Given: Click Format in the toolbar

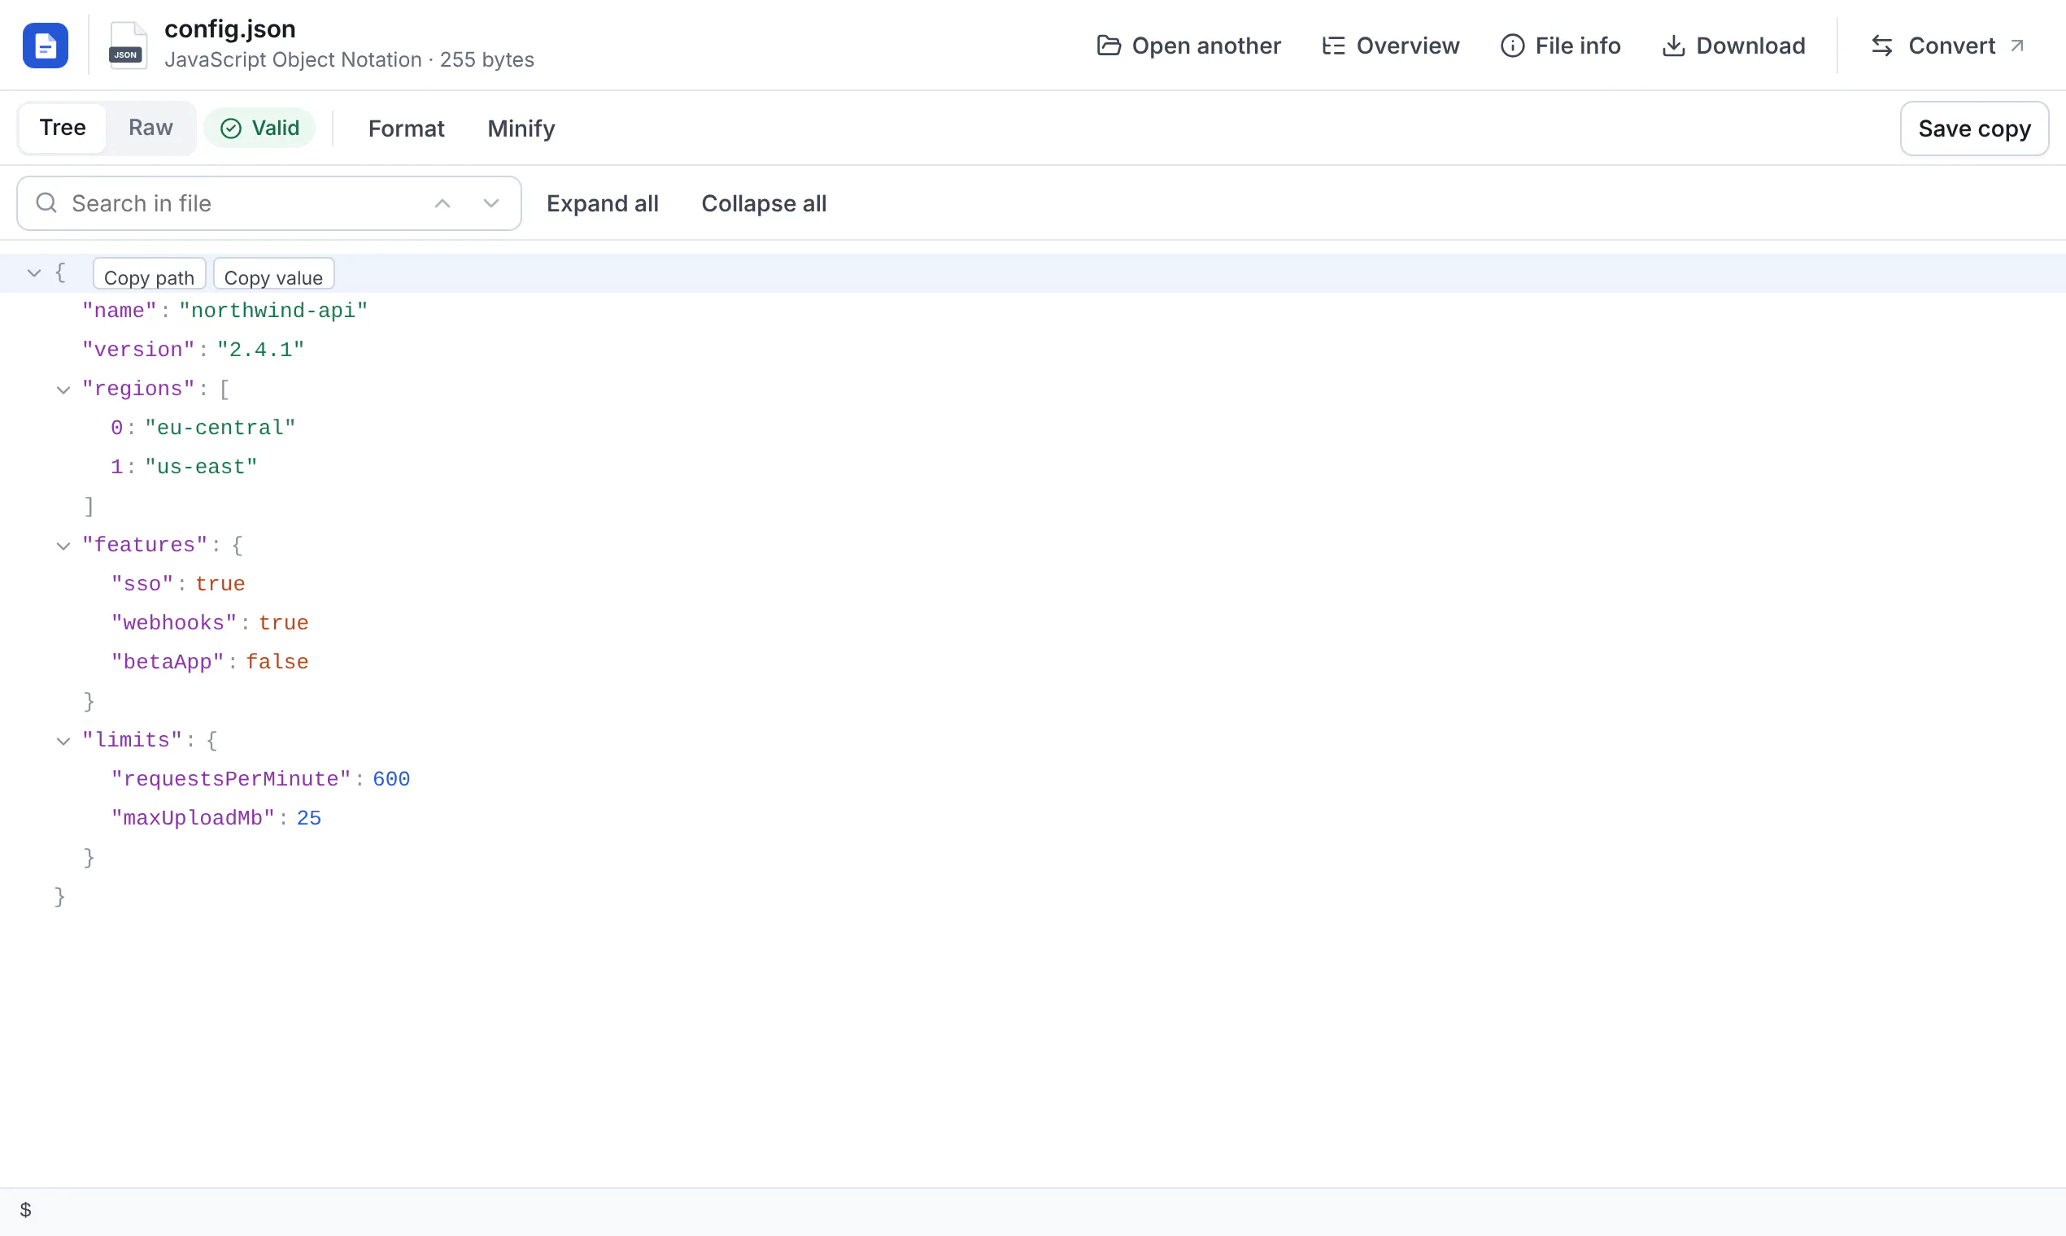Looking at the screenshot, I should point(407,128).
